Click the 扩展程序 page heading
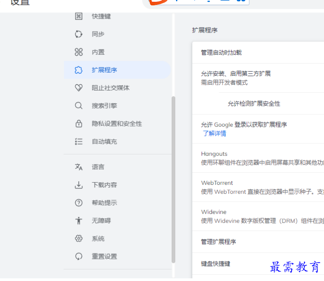Screen dimensions: 324x281 (204, 30)
